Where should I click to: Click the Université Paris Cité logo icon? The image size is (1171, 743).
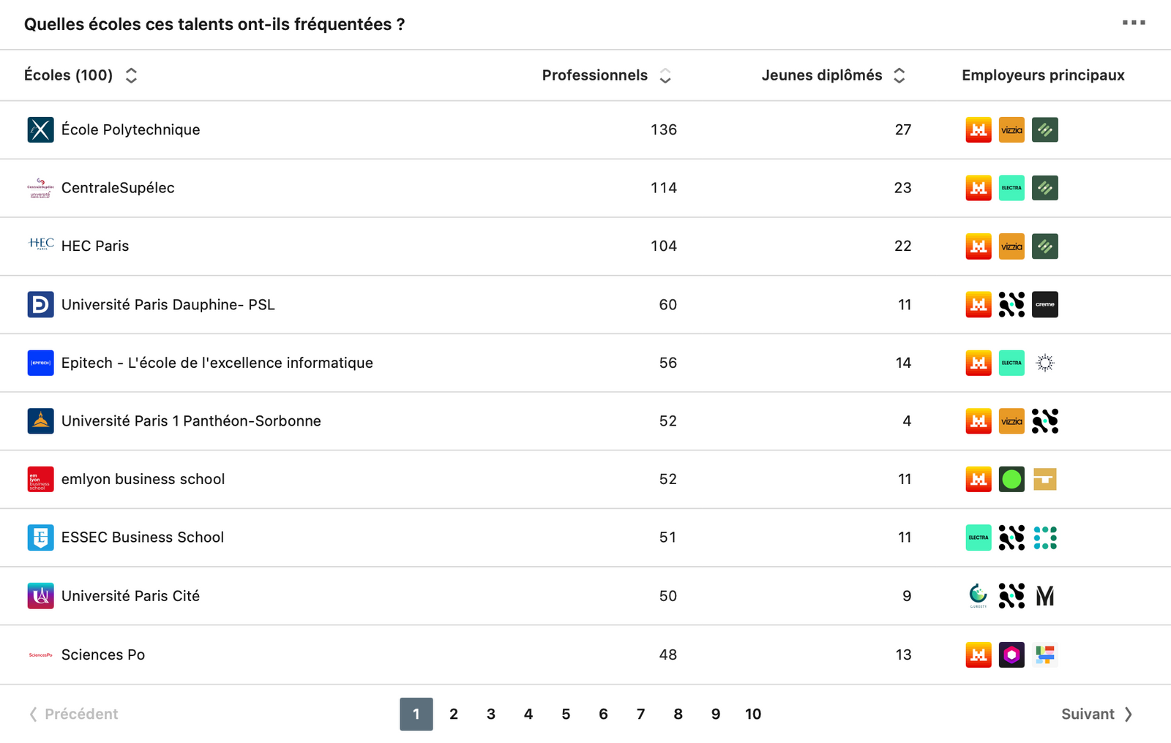40,596
